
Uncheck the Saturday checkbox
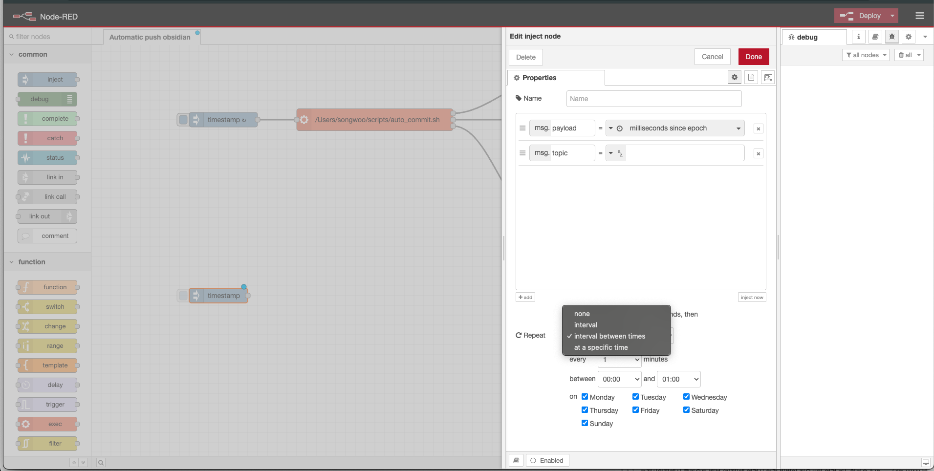click(686, 410)
